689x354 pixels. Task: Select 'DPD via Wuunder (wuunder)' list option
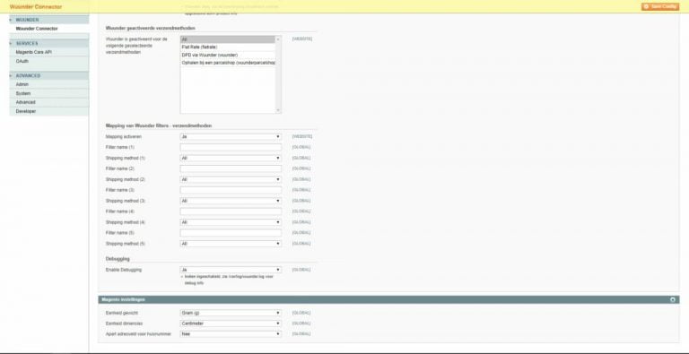click(x=228, y=56)
